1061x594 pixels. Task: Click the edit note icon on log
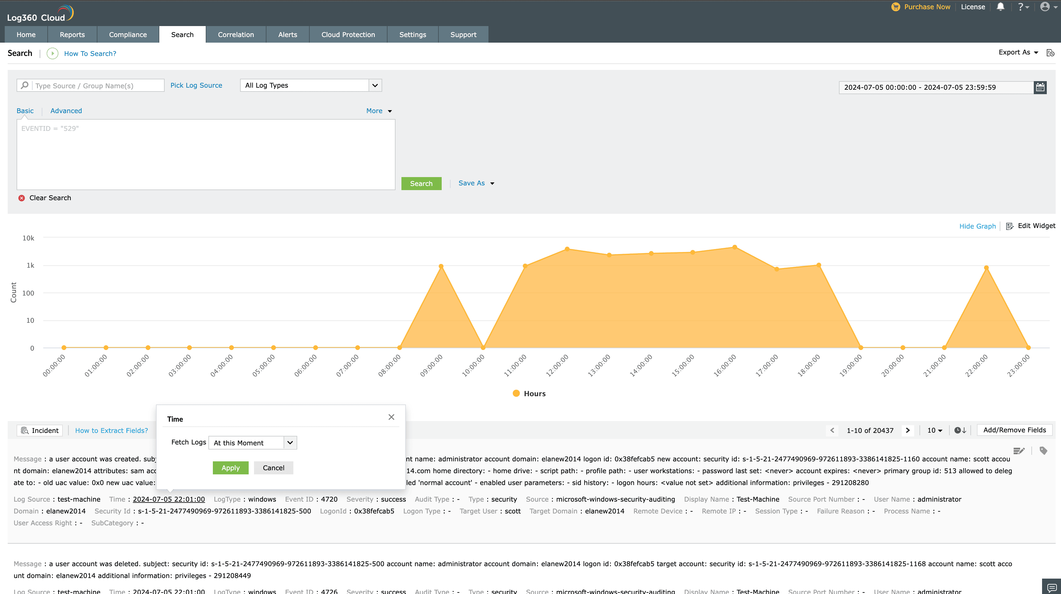point(1019,451)
